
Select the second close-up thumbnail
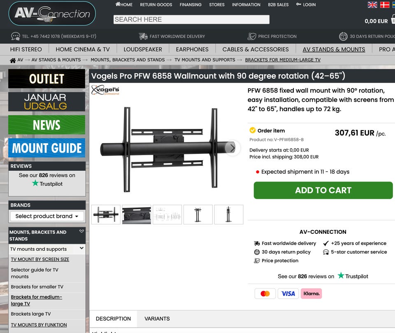137,214
